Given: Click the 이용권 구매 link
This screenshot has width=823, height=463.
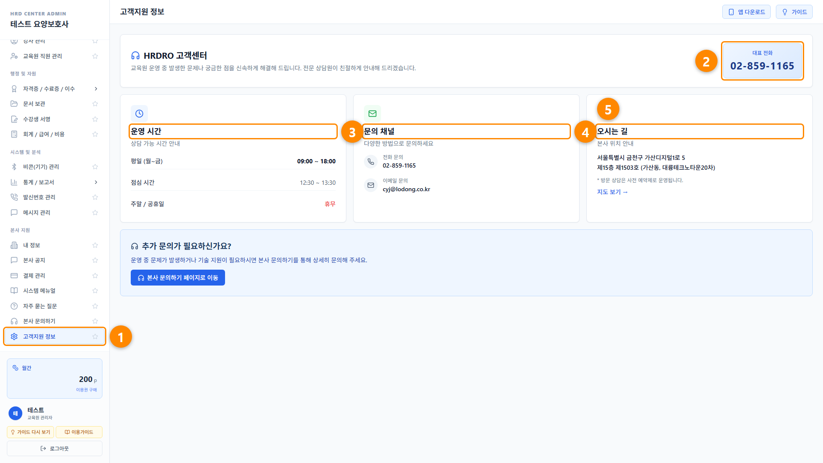Looking at the screenshot, I should coord(87,390).
